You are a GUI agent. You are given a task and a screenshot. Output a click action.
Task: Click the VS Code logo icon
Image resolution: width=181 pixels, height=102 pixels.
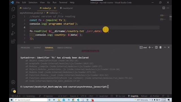click(x=12, y=3)
